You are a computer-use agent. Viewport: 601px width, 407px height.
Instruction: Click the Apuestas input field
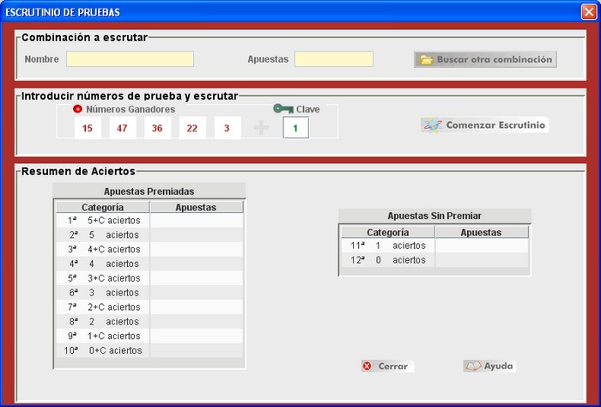point(333,59)
